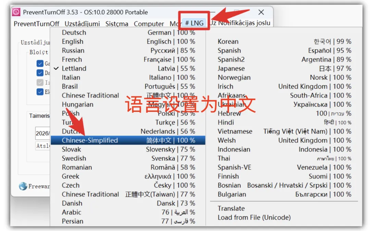Open the Uzstādījumi menu
The width and height of the screenshot is (370, 231).
pyautogui.click(x=82, y=24)
